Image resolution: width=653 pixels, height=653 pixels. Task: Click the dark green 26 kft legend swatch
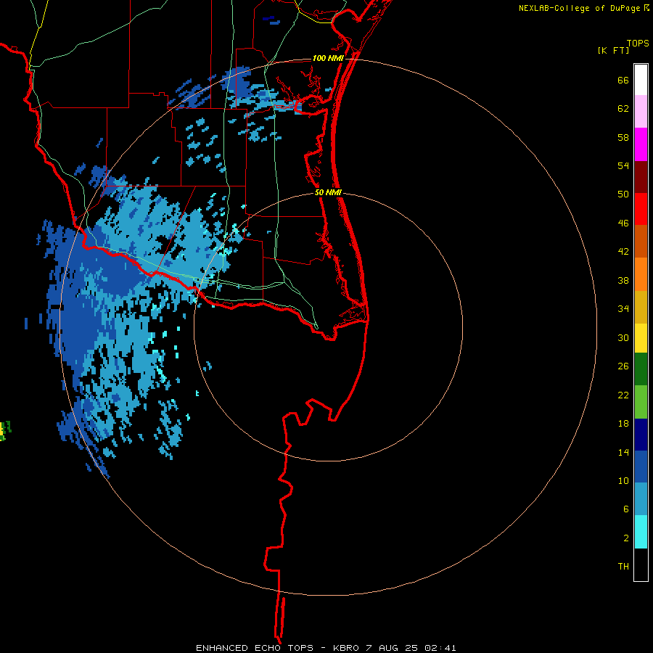click(x=641, y=369)
